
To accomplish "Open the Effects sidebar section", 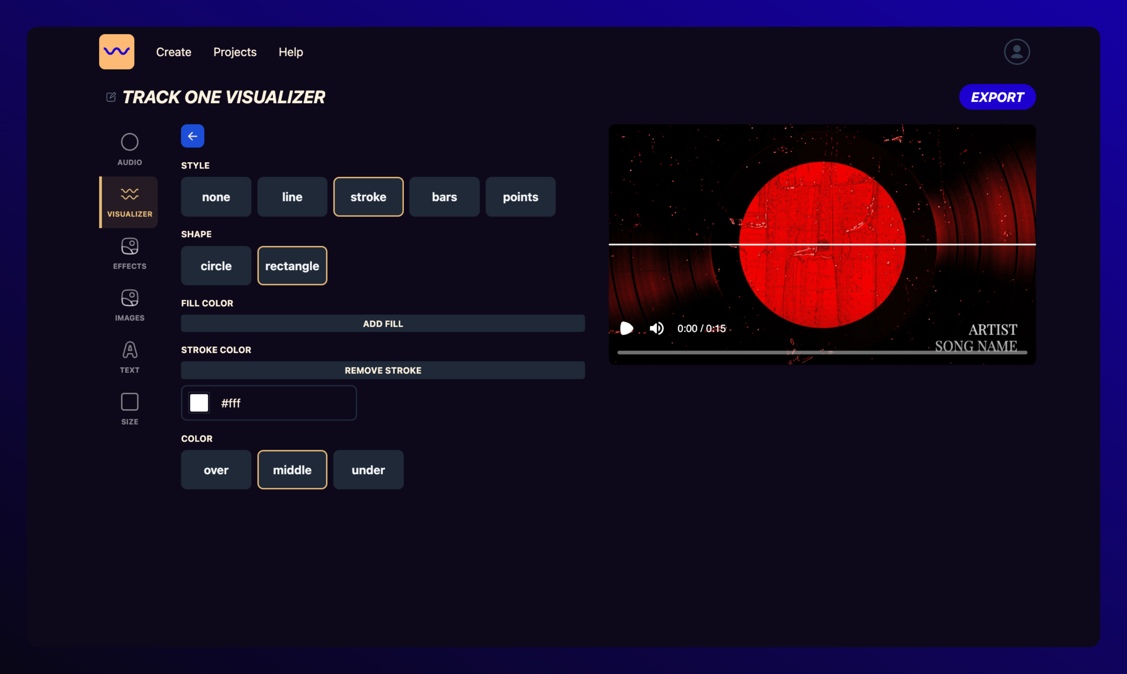I will [x=130, y=254].
